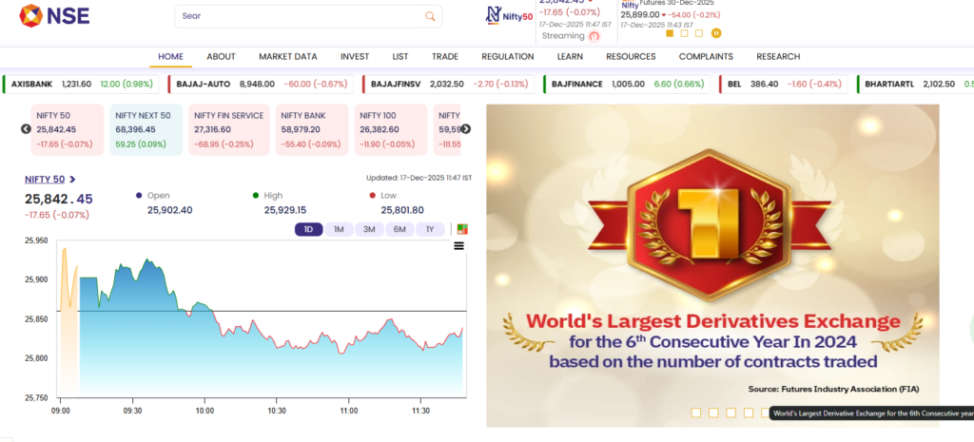
Task: Open the BEL ticker entry
Action: pyautogui.click(x=784, y=84)
